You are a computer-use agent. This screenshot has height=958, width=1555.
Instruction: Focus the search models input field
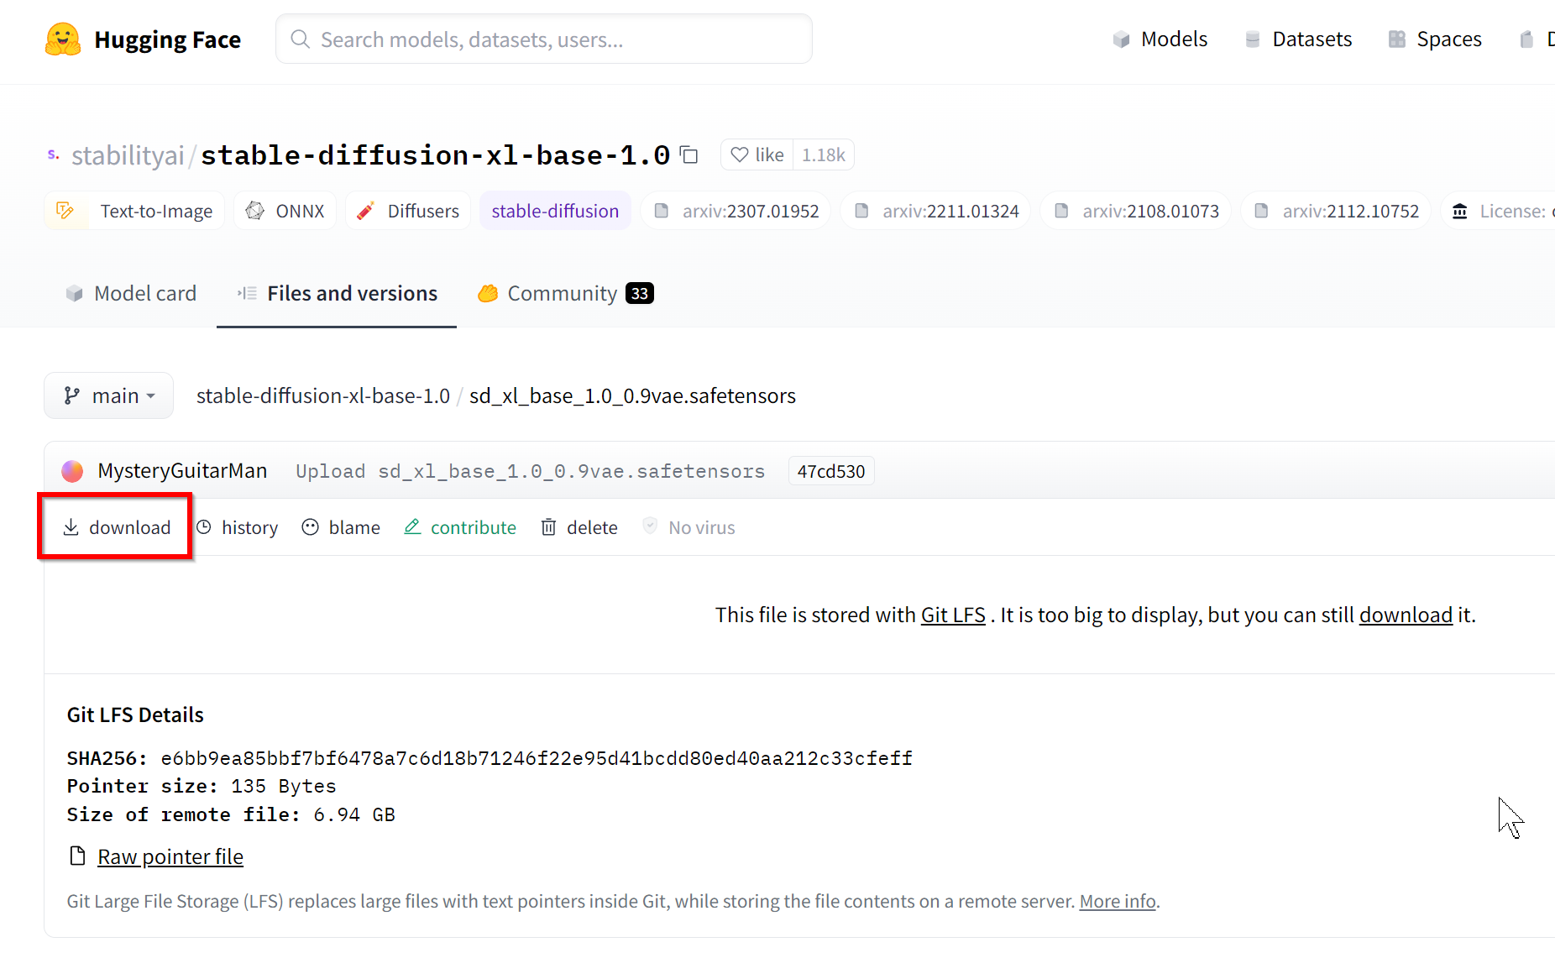pos(544,39)
